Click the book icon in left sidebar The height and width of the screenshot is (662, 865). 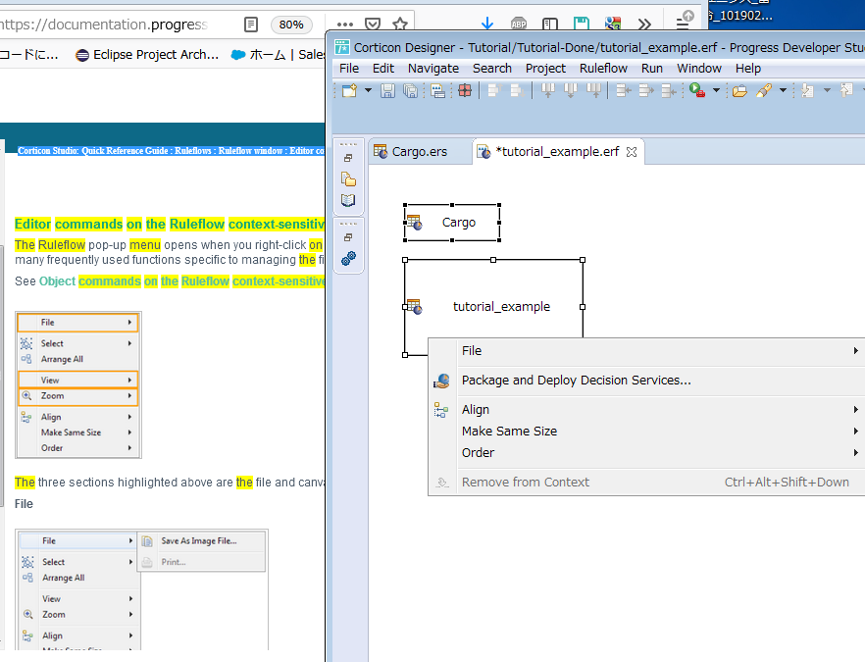pos(348,200)
